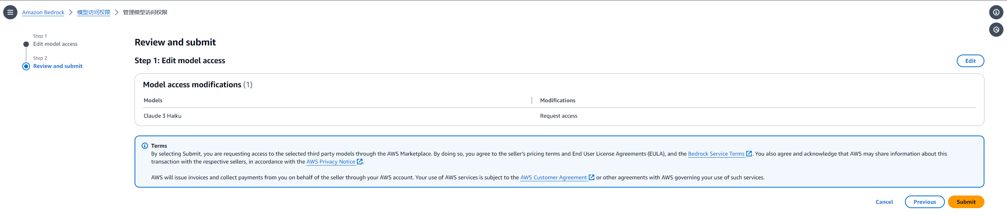Click external link icon after AWS Privacy Notice
1007x220 pixels.
(359, 162)
